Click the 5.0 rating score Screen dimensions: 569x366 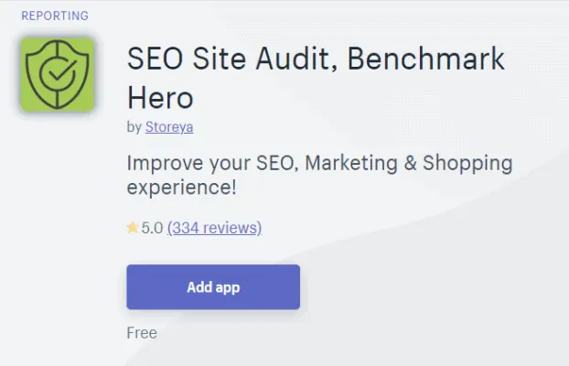pyautogui.click(x=152, y=228)
